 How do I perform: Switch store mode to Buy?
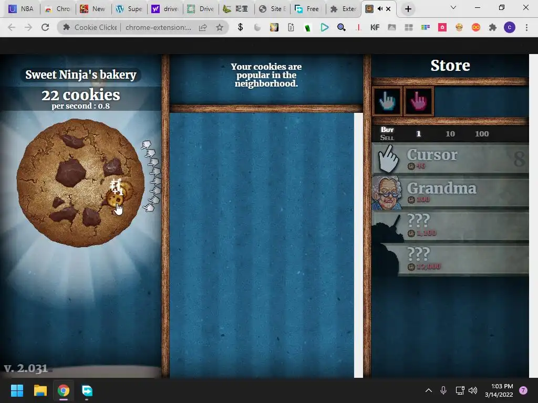[387, 130]
